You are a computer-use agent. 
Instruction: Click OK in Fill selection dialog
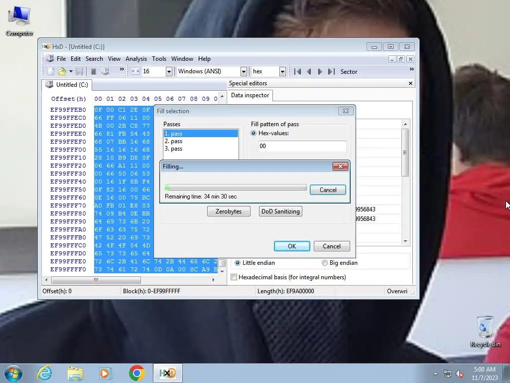pyautogui.click(x=292, y=246)
